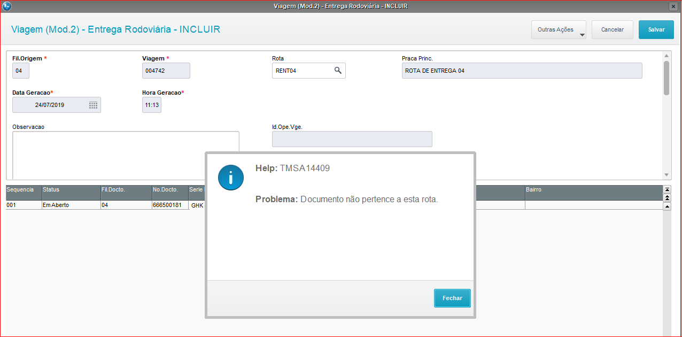This screenshot has width=682, height=337.
Task: Open the Rota lookup magnifier
Action: pyautogui.click(x=338, y=70)
